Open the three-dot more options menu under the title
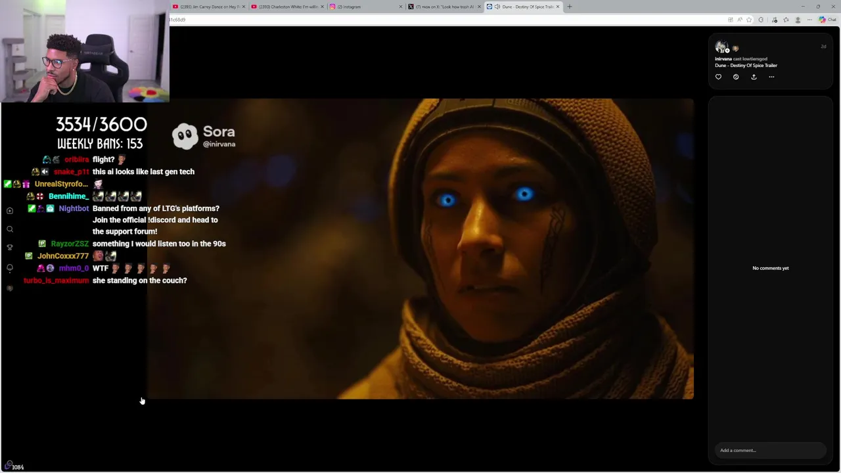Screen dimensions: 841x473 (771, 77)
